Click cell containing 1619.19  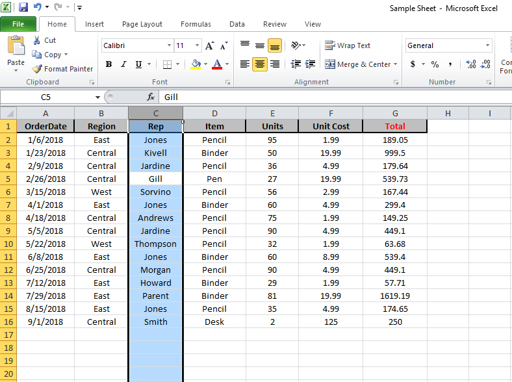click(395, 296)
